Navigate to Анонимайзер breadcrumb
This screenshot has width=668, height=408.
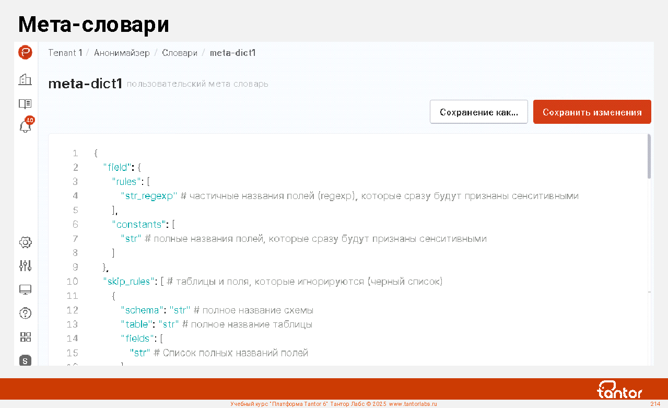[122, 53]
